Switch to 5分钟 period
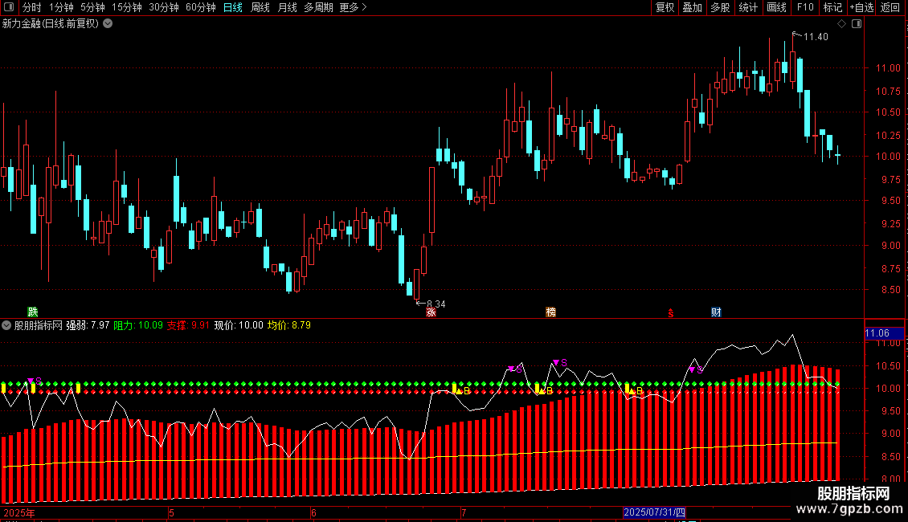This screenshot has height=522, width=908. (92, 7)
